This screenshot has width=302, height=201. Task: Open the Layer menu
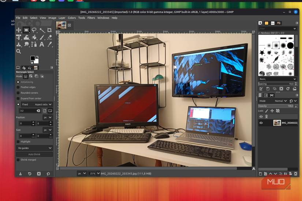click(x=62, y=18)
